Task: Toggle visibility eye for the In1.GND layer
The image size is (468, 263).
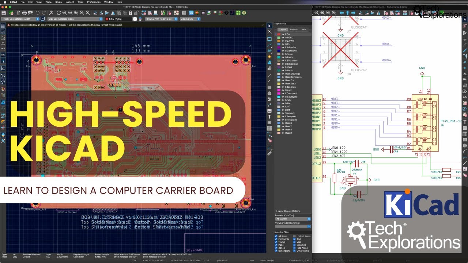Action: 283,37
